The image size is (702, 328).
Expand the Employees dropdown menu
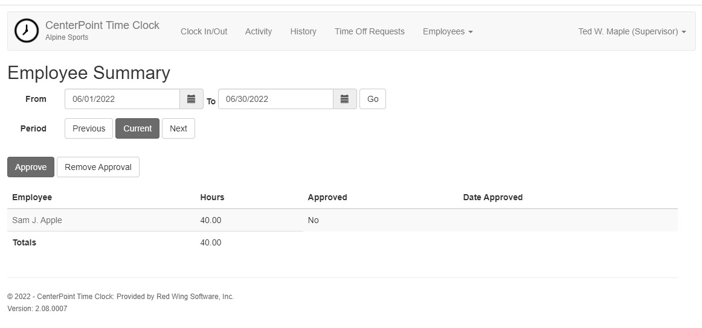(x=448, y=31)
